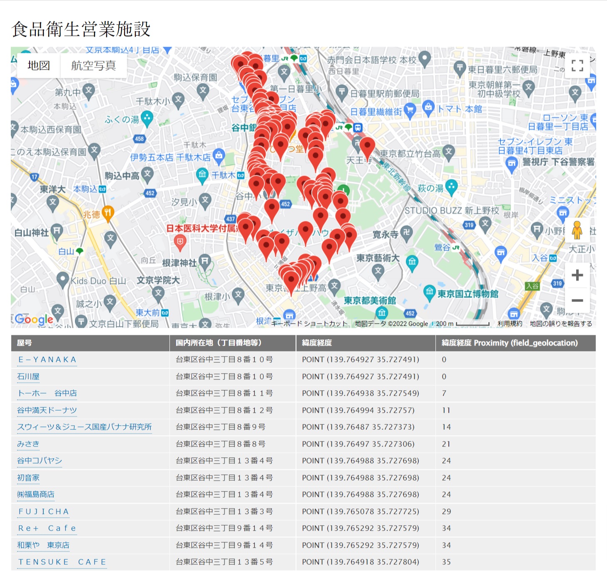Toggle fullscreen map view

pyautogui.click(x=577, y=65)
